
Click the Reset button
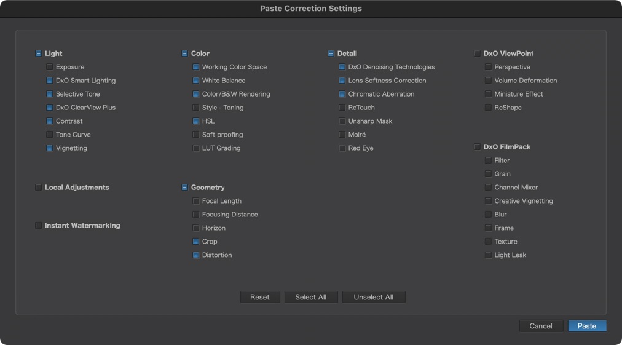pos(260,298)
